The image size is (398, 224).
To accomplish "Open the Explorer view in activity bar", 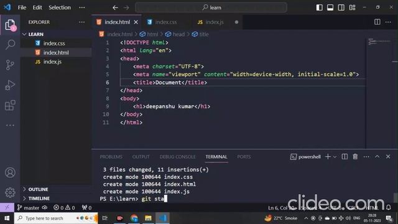I will click(10, 25).
